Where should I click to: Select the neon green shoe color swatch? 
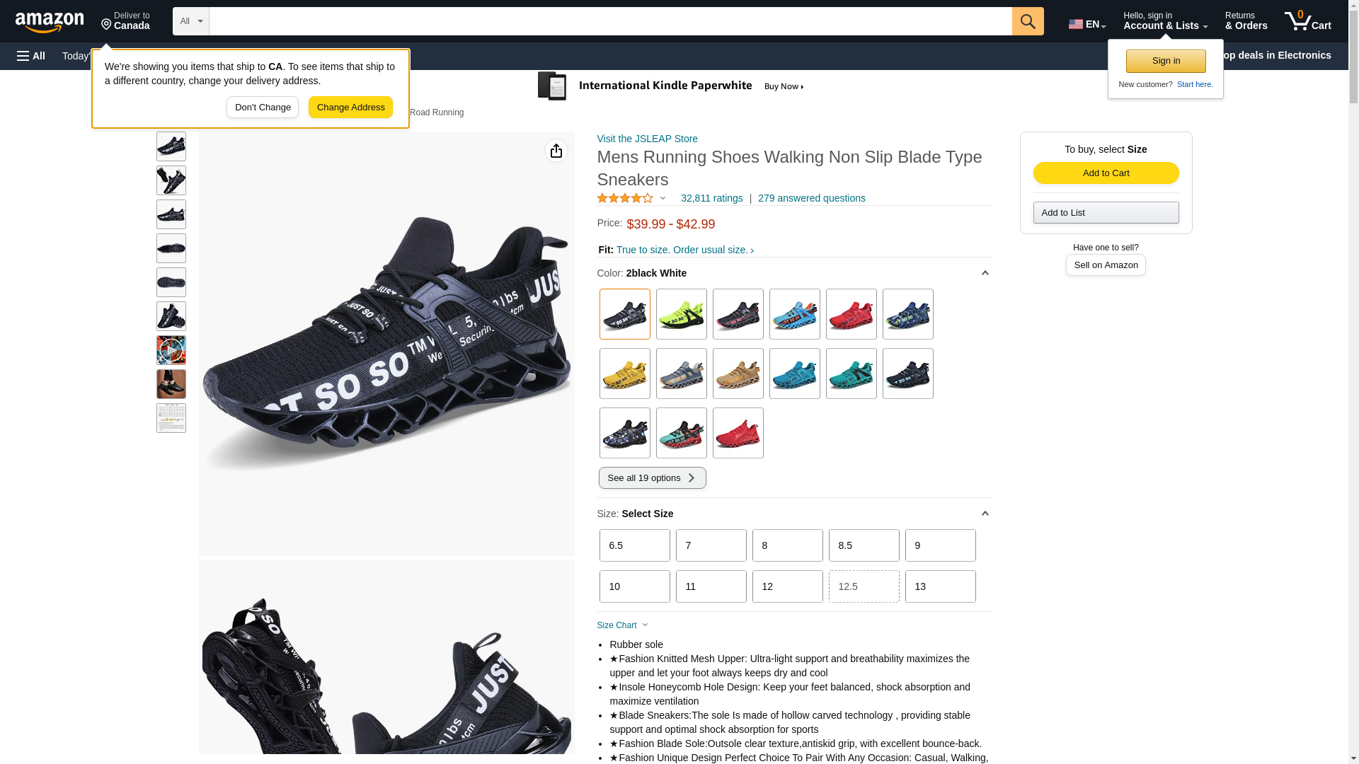[681, 314]
